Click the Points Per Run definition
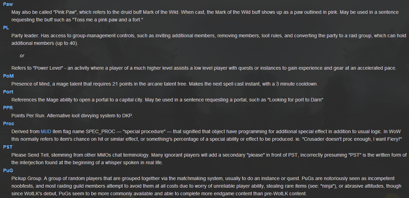 tap(72, 116)
